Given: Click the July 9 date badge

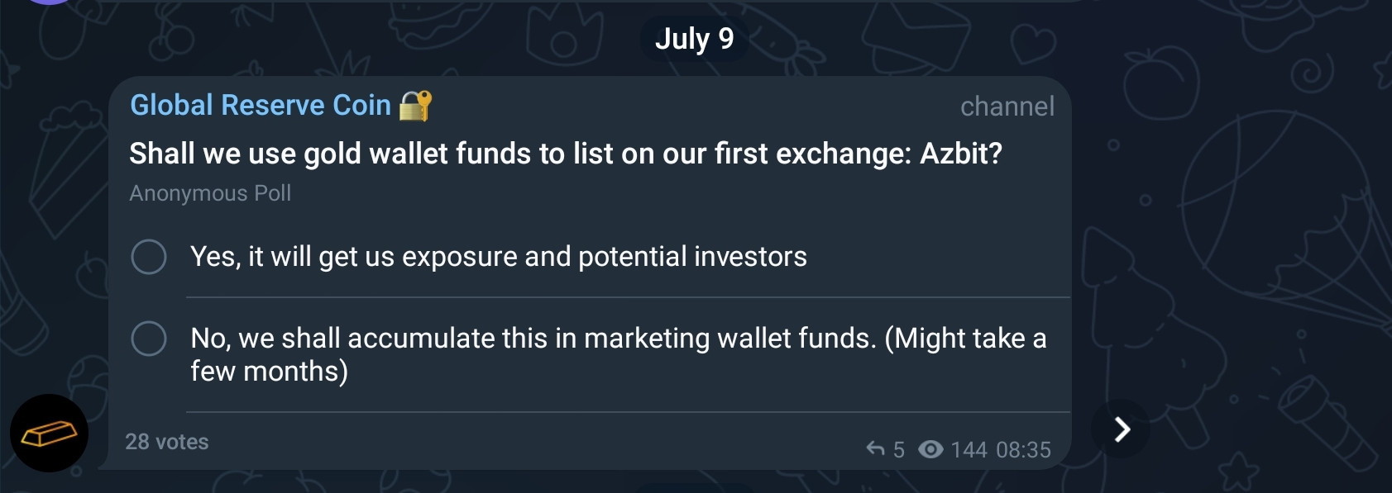Looking at the screenshot, I should click(694, 39).
